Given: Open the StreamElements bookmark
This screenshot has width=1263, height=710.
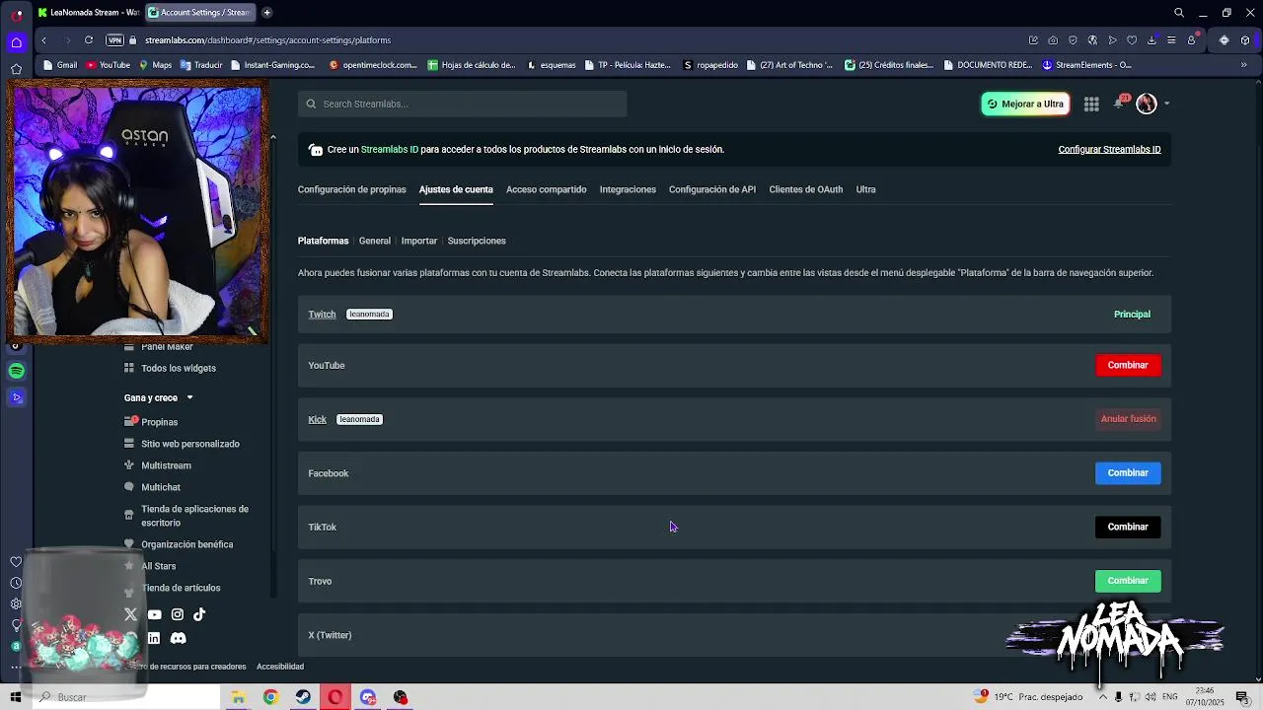Looking at the screenshot, I should pos(1087,65).
